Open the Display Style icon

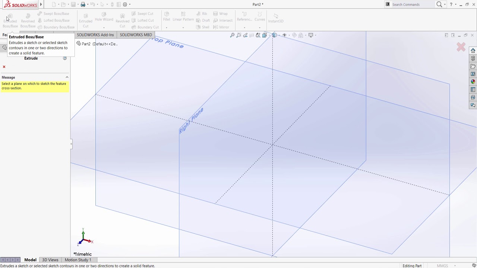pyautogui.click(x=275, y=35)
